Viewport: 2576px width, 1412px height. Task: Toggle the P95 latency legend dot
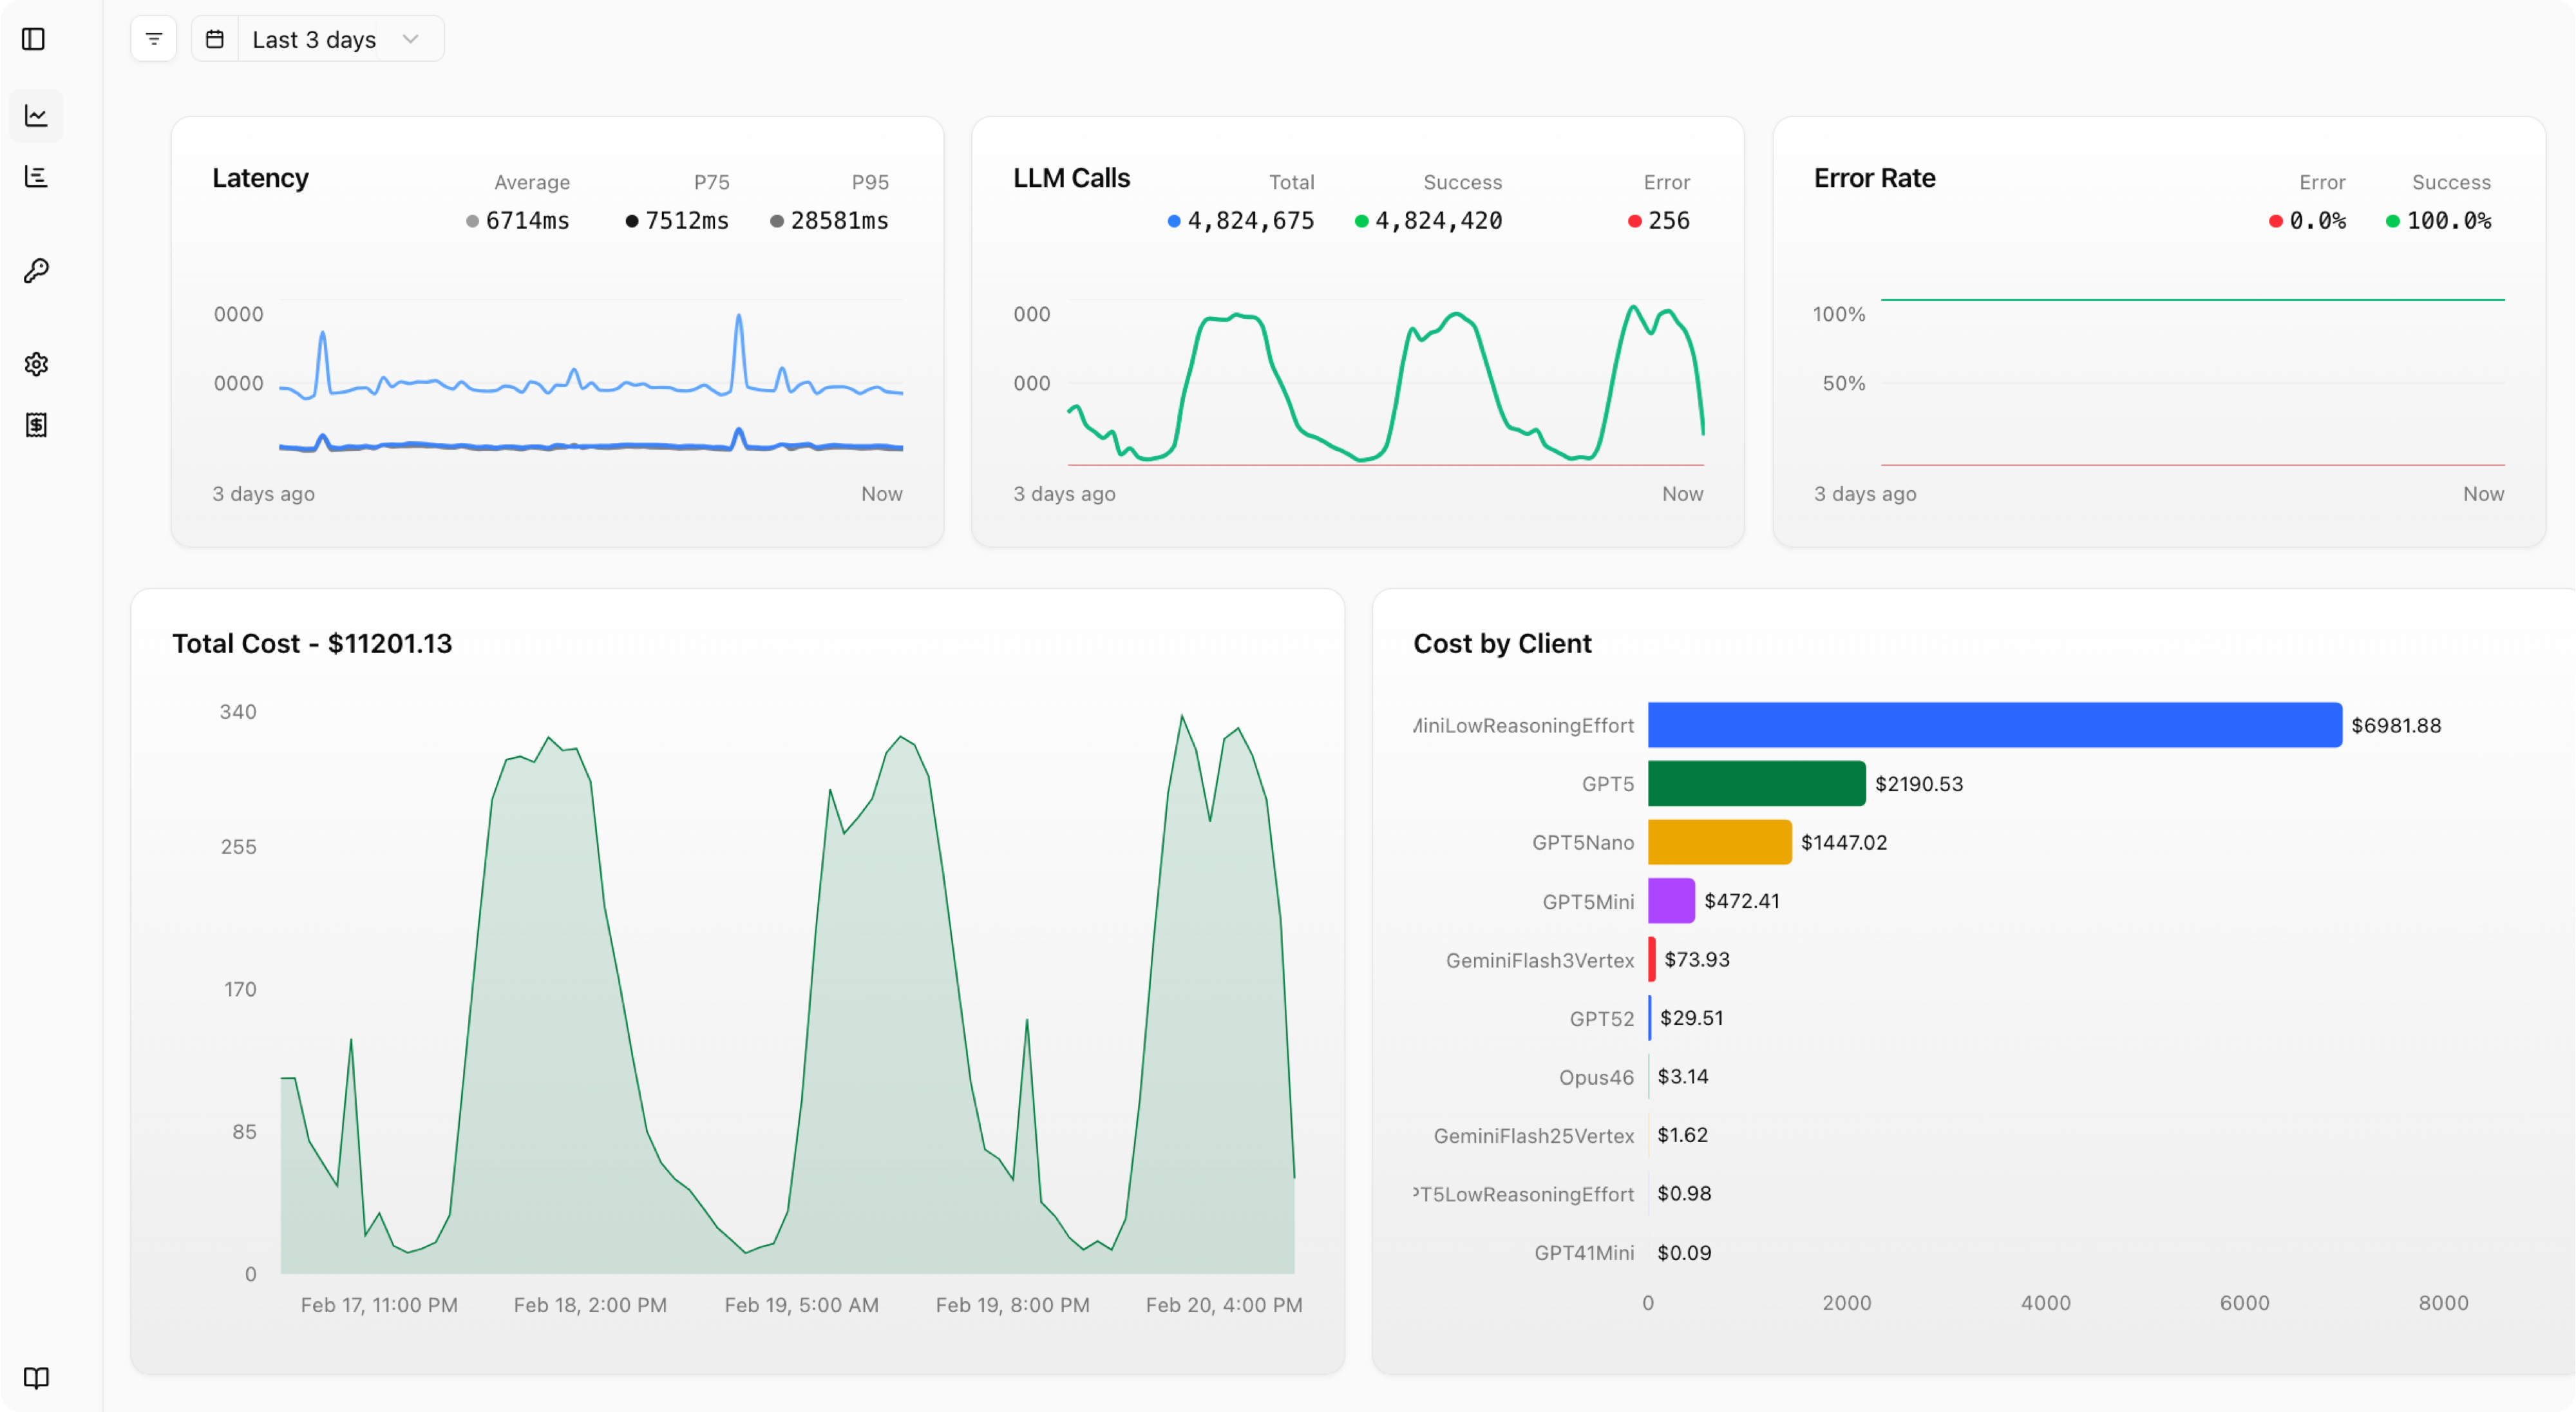(x=777, y=221)
